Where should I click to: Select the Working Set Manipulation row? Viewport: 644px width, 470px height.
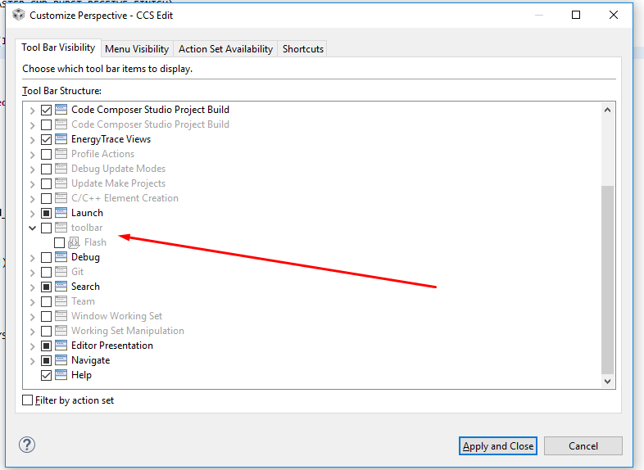coord(128,331)
